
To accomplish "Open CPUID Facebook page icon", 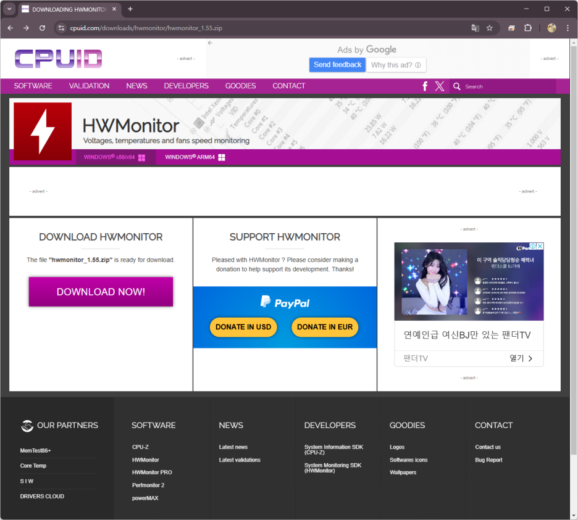I will pyautogui.click(x=425, y=86).
